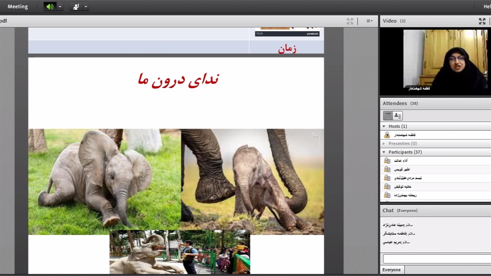Image resolution: width=491 pixels, height=276 pixels.
Task: Click the third participant's user icon
Action: pos(387,178)
